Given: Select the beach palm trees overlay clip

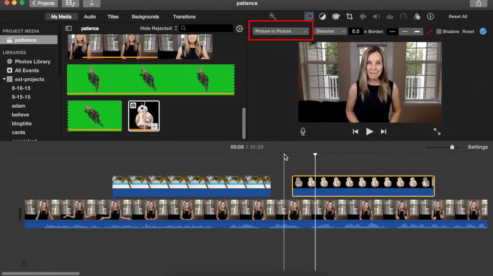Looking at the screenshot, I should click(191, 186).
